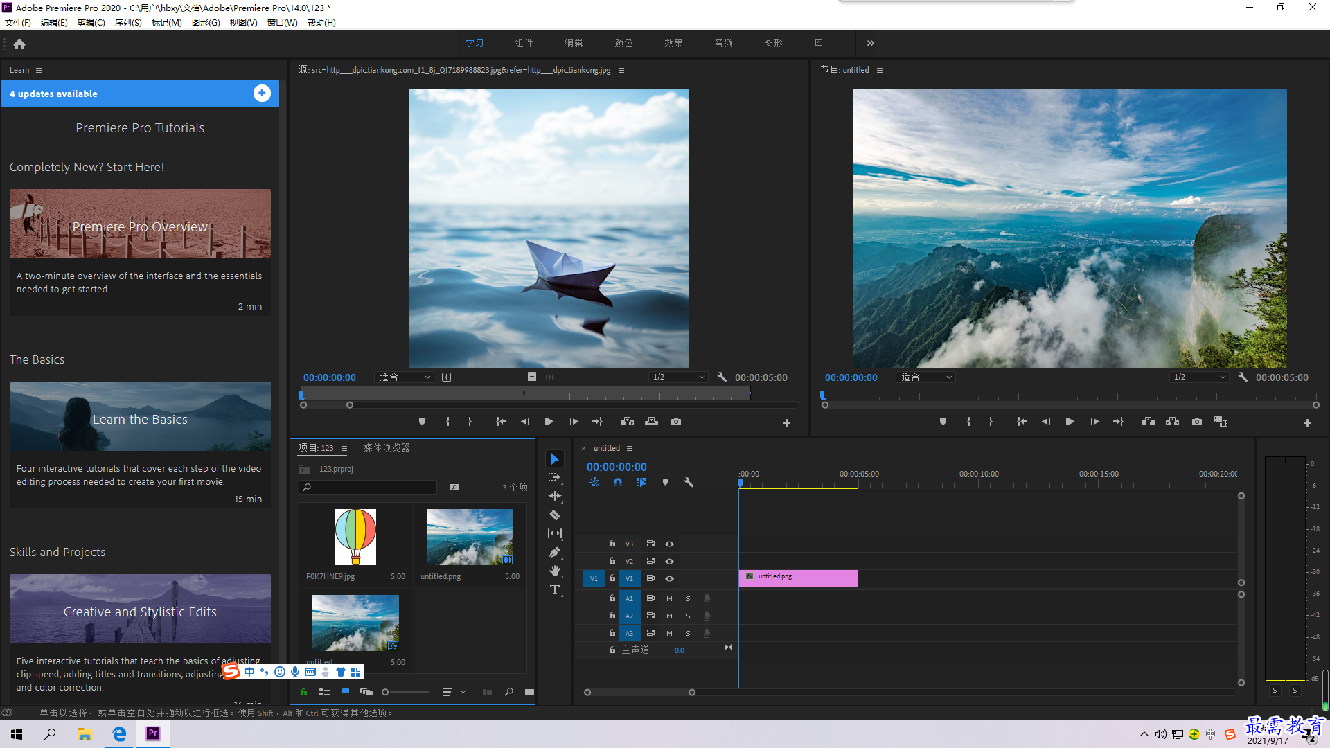
Task: Switch to 编辑 workspace tab
Action: point(574,43)
